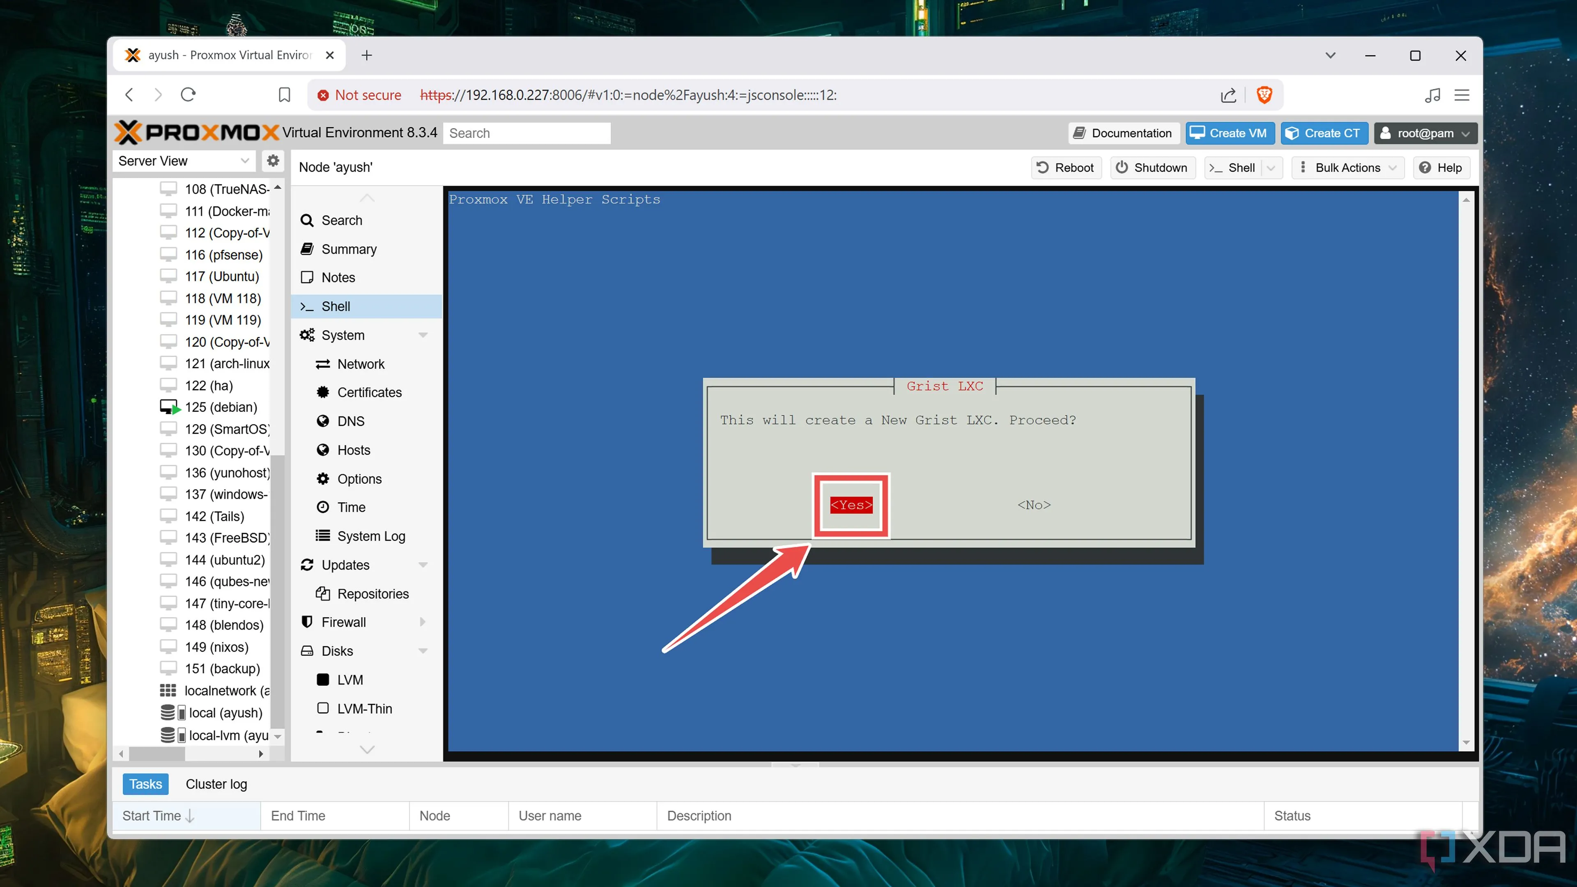Viewport: 1577px width, 887px height.
Task: Click the Create CT button
Action: click(1324, 133)
